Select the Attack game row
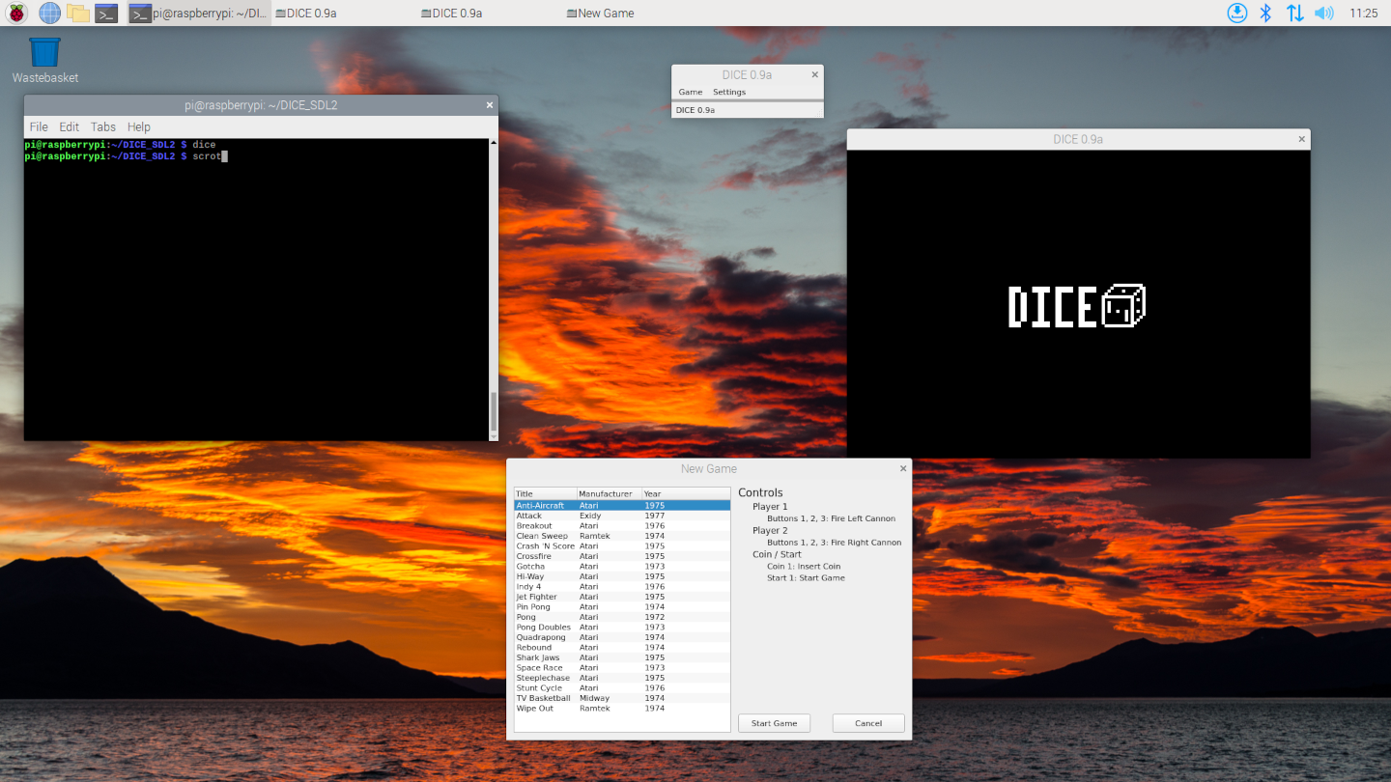The width and height of the screenshot is (1391, 782). [x=622, y=516]
